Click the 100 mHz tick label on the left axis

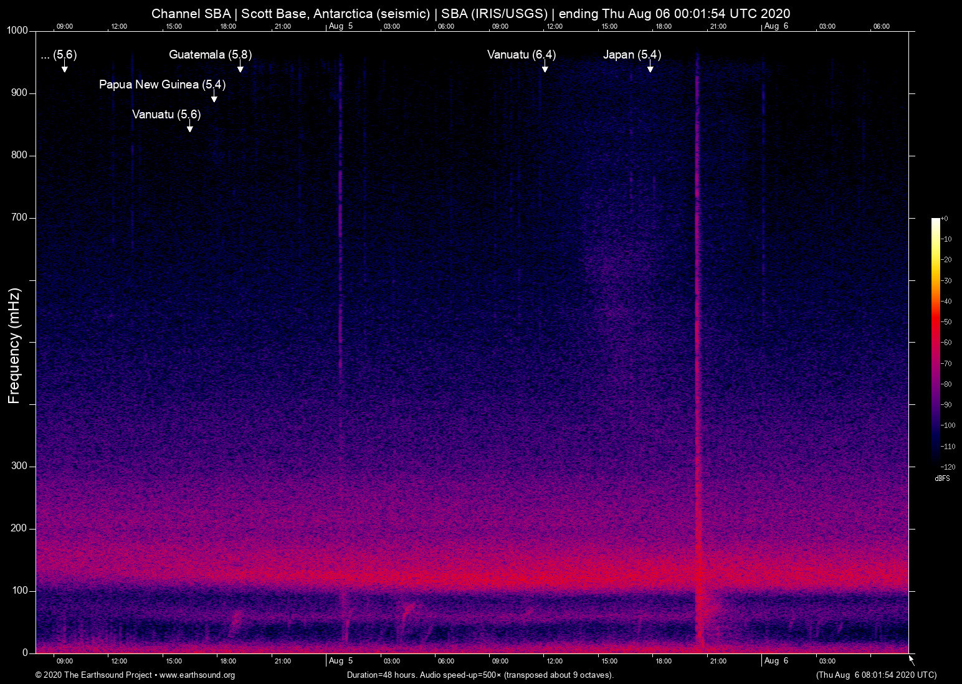(19, 591)
